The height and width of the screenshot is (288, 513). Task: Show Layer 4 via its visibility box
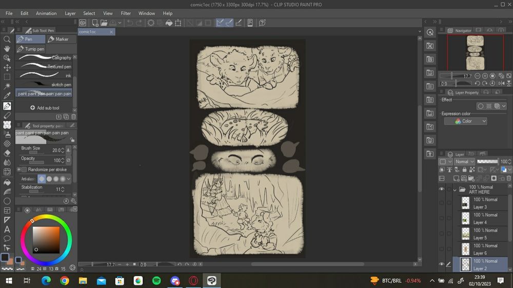pos(442,218)
